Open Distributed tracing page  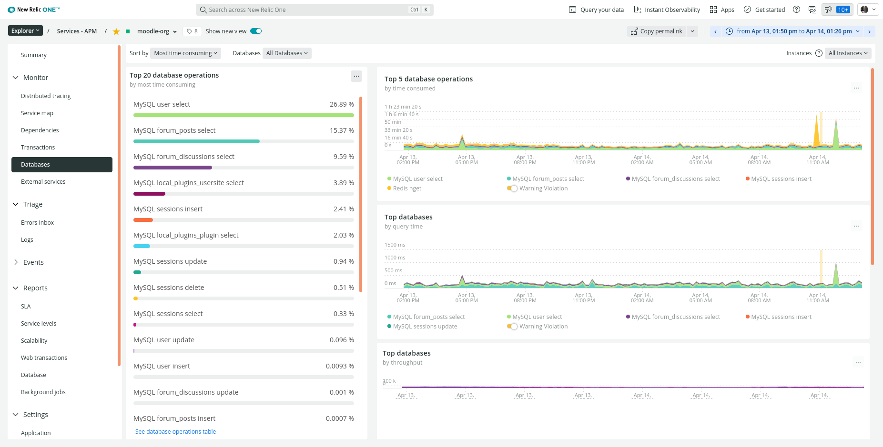(46, 96)
